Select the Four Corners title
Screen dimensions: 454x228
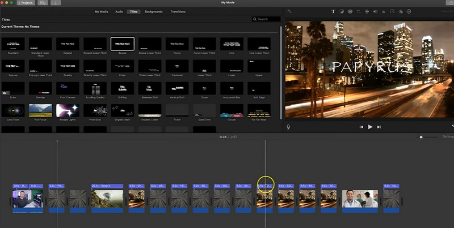[x=68, y=88]
